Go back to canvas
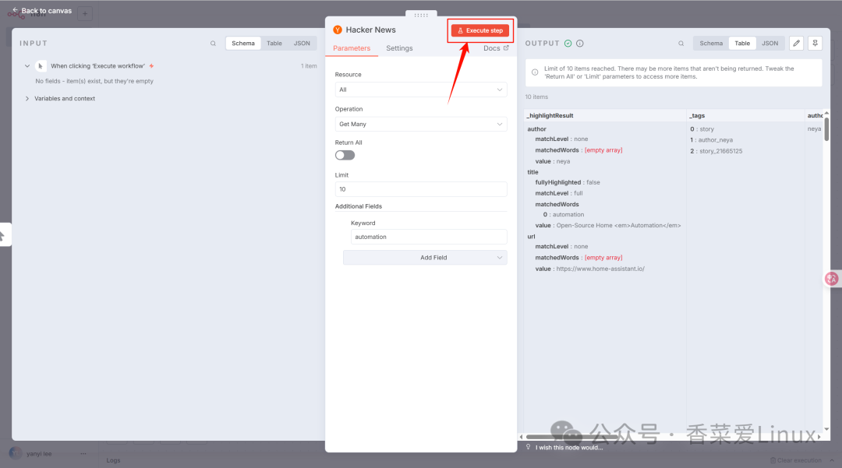Viewport: 842px width, 468px height. pos(42,11)
